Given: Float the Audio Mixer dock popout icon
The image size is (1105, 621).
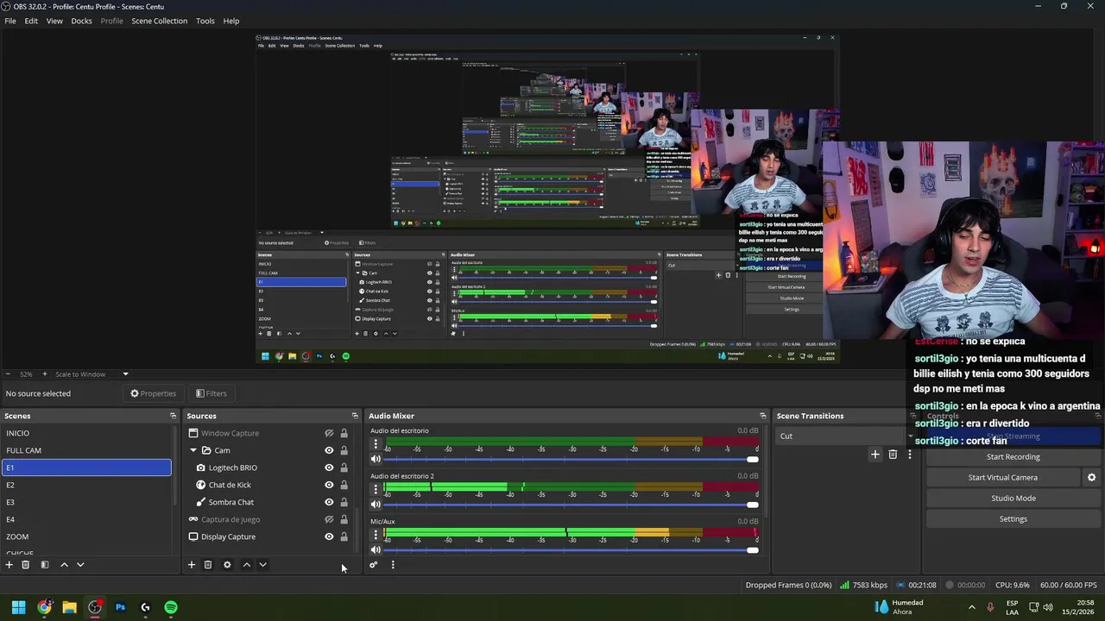Looking at the screenshot, I should click(762, 416).
